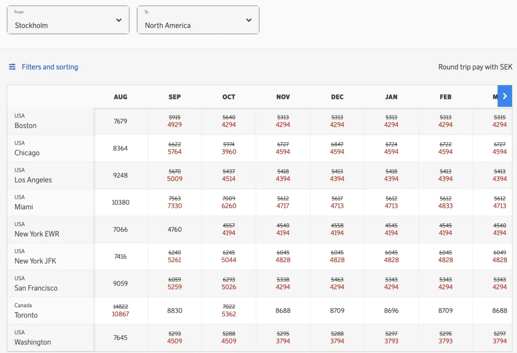Select the NOV column header
The height and width of the screenshot is (353, 517).
click(x=283, y=97)
